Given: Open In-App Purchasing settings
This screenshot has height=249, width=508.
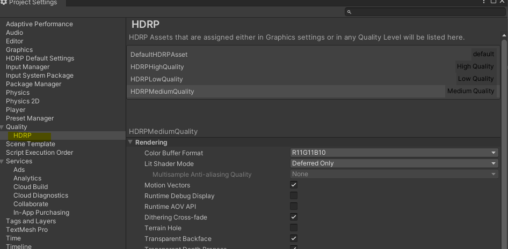Looking at the screenshot, I should click(x=41, y=213).
